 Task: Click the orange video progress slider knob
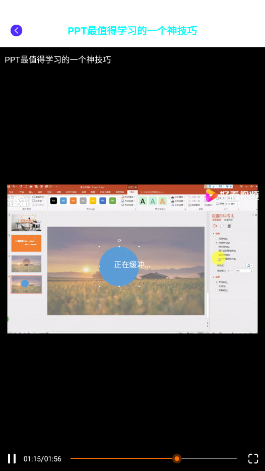(x=177, y=459)
